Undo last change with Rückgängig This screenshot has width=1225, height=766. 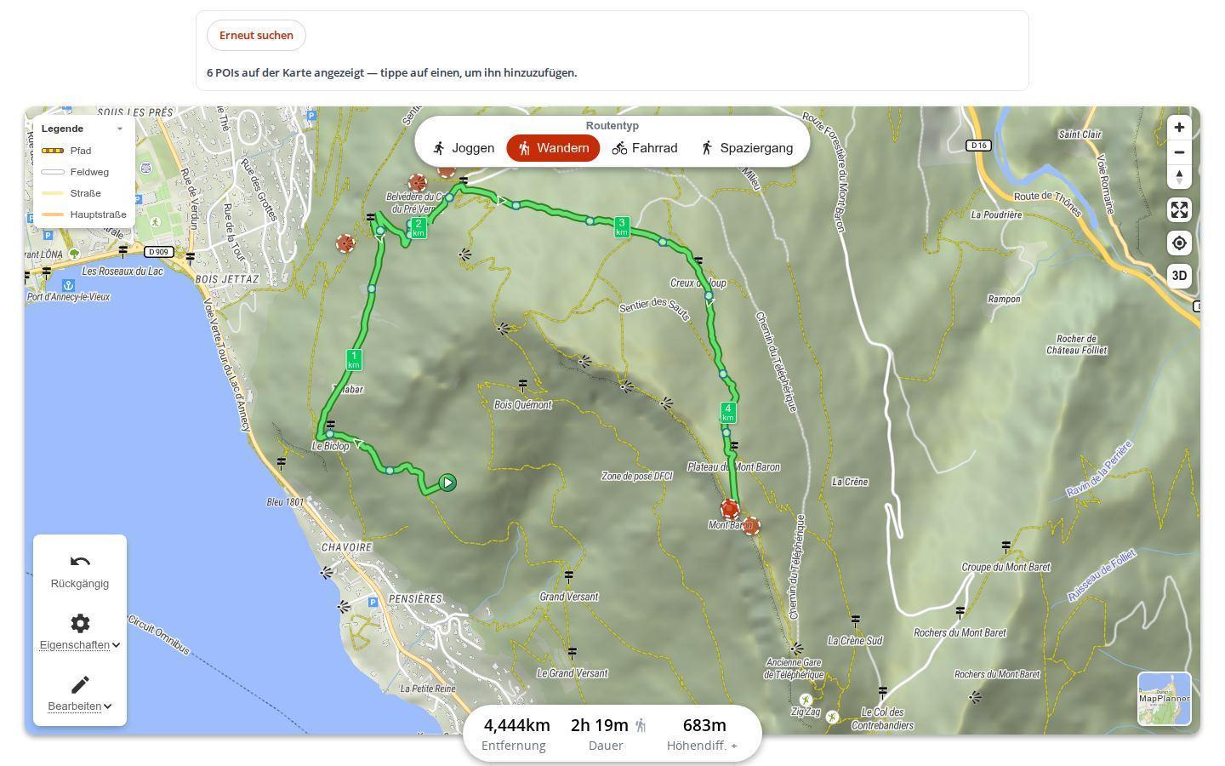pos(80,571)
